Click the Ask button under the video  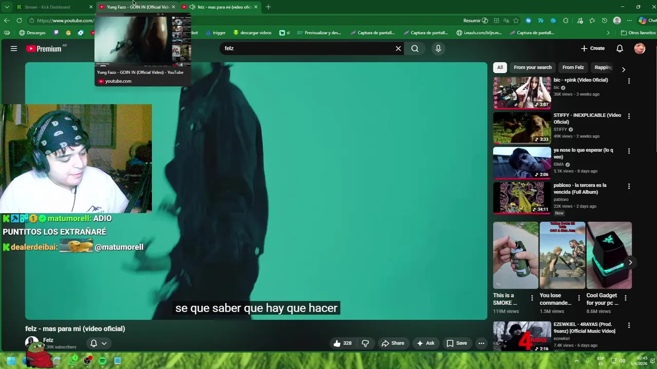click(426, 343)
